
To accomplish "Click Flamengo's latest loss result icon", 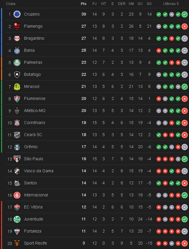I will tap(185, 26).
